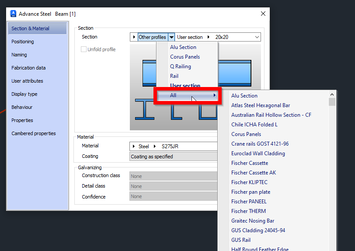355x251 pixels.
Task: Select the U-channel section shape icon
Action: [x=208, y=112]
